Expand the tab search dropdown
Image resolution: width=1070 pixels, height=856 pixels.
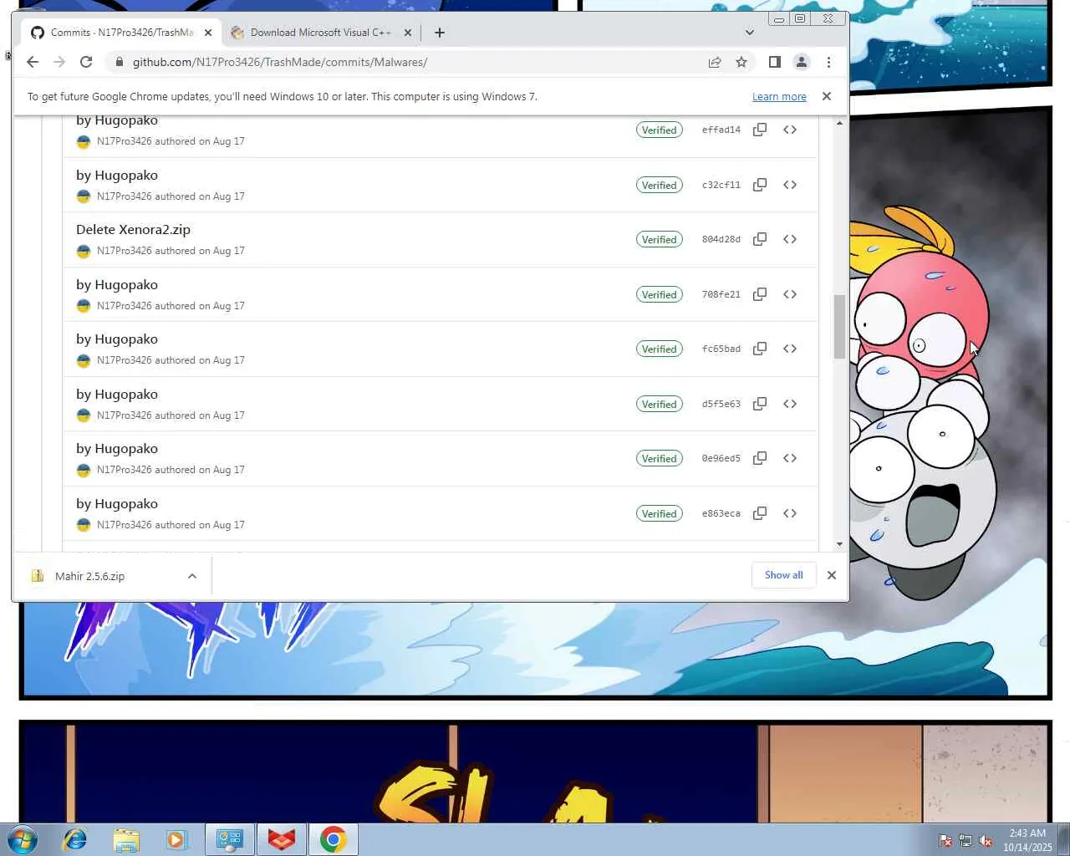point(750,33)
